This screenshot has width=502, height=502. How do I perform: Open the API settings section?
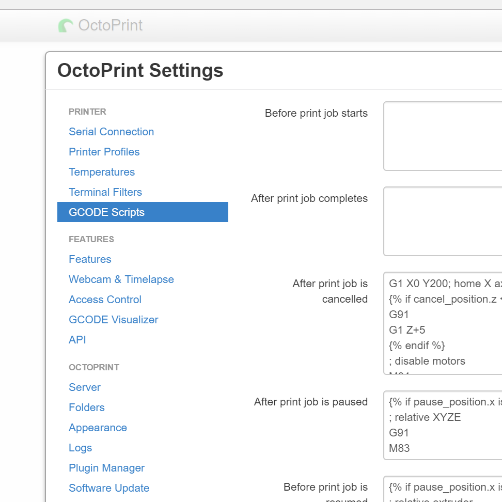click(77, 340)
